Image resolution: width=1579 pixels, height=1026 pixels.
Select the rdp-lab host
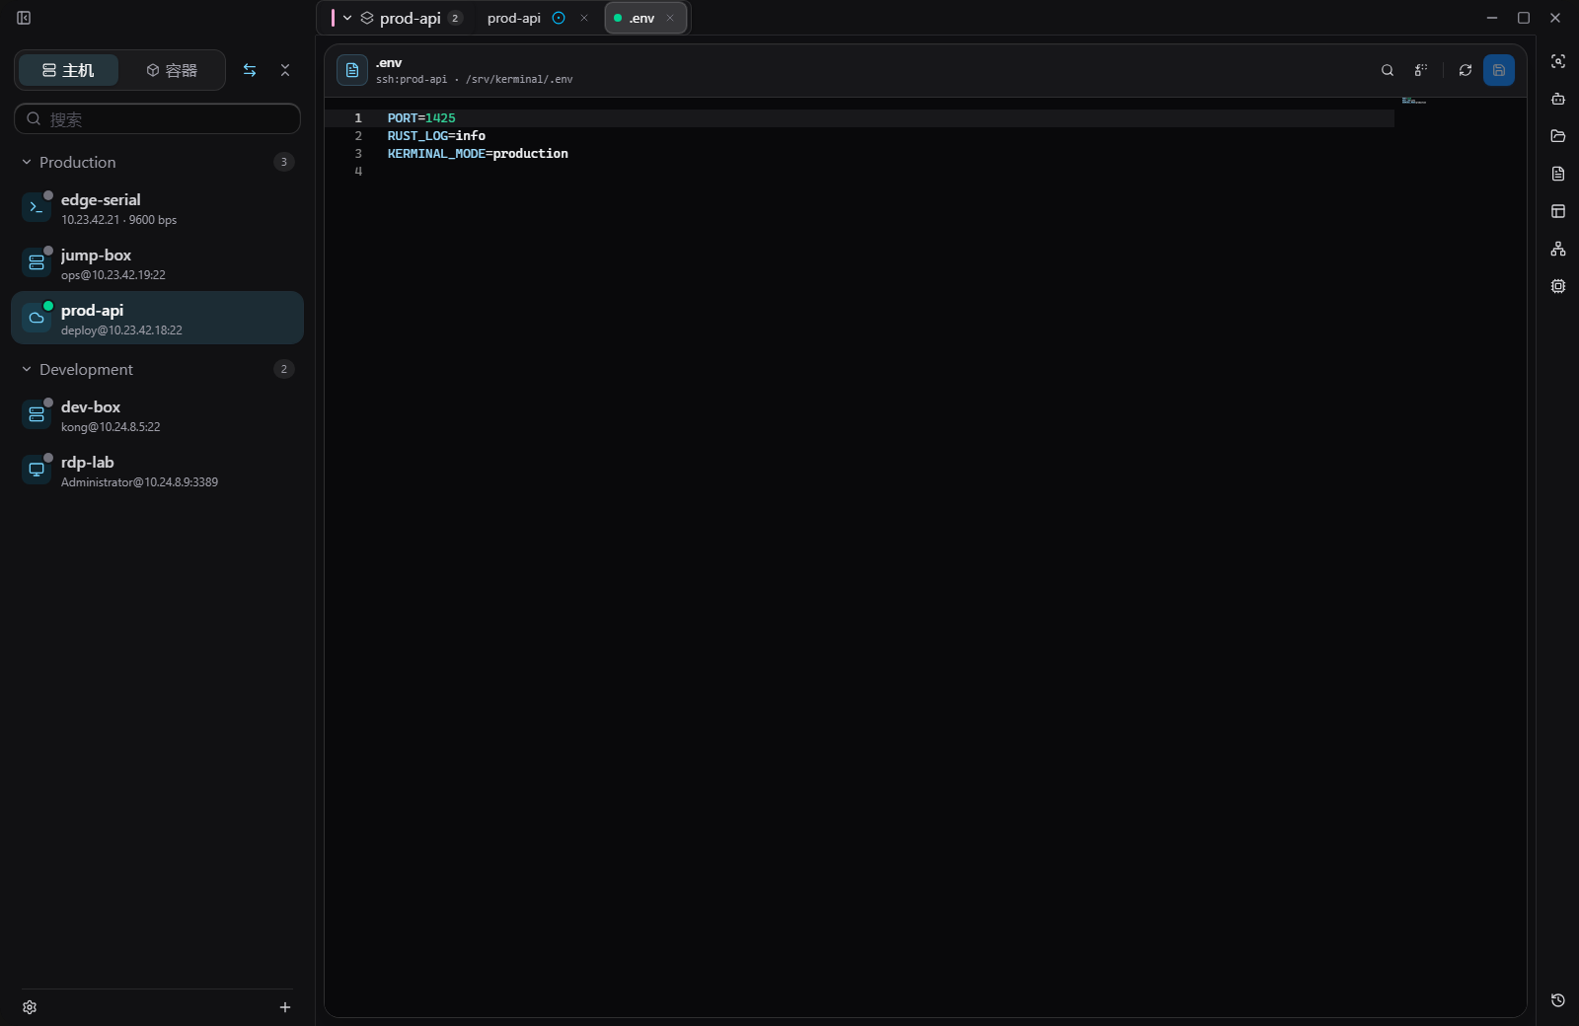click(x=158, y=471)
